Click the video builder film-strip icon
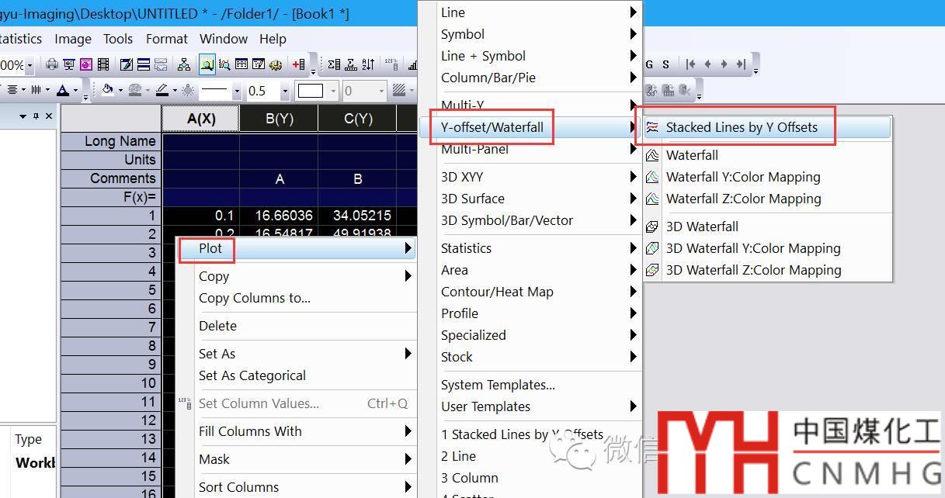The image size is (945, 498). click(103, 64)
